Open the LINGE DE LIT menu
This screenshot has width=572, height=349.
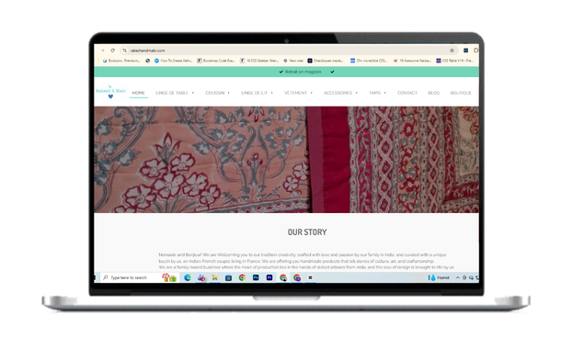pos(254,93)
